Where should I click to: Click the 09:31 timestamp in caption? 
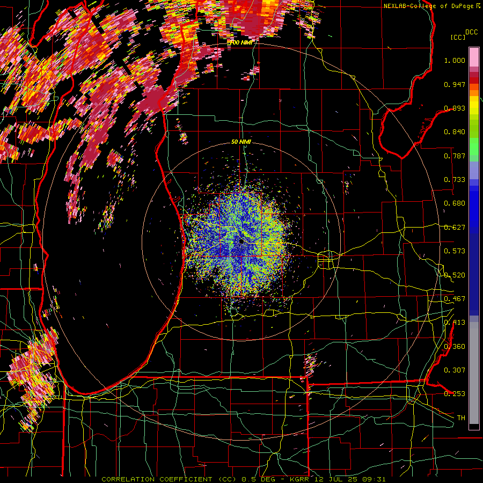coord(374,479)
